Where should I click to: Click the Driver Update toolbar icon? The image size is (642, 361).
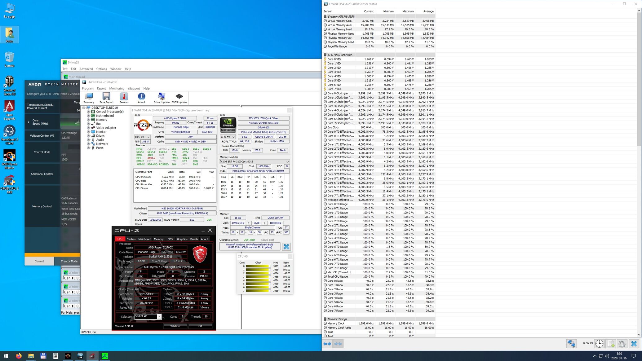[162, 98]
